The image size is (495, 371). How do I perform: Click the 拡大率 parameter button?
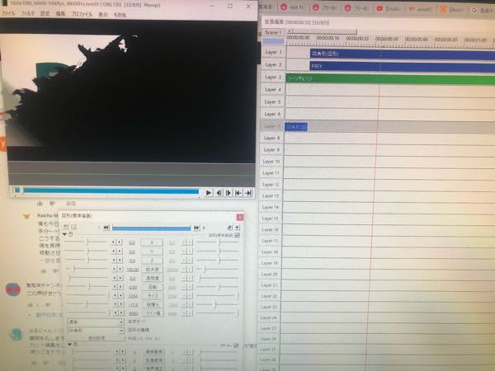click(x=152, y=270)
